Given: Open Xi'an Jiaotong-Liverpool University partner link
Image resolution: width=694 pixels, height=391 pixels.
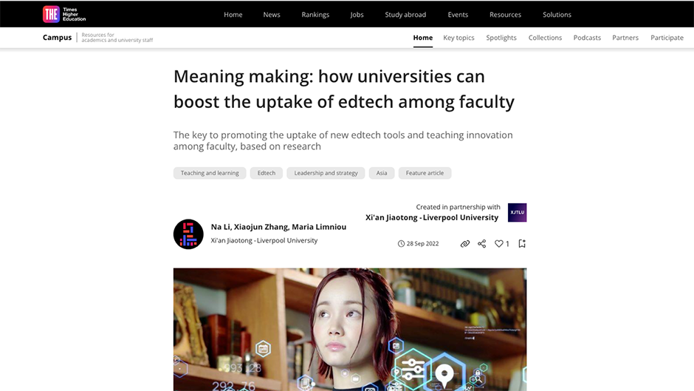Looking at the screenshot, I should [x=432, y=217].
